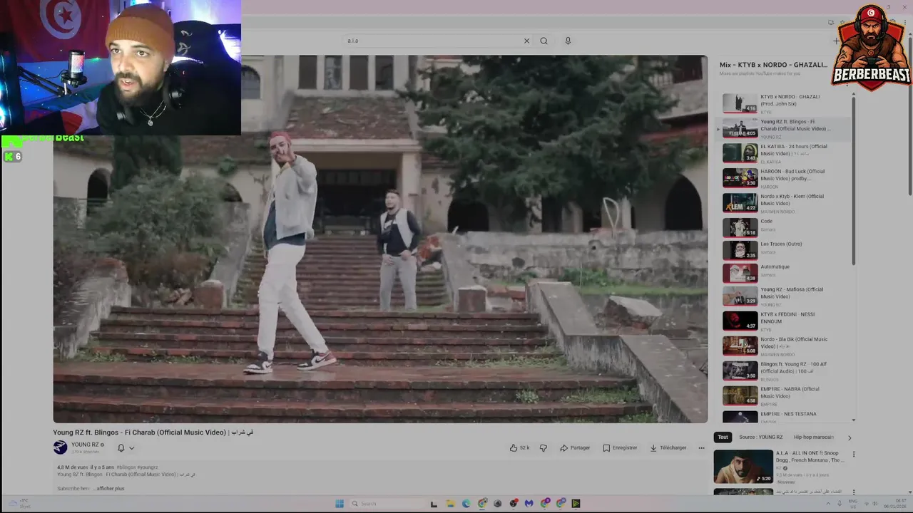
Task: Open the Windows Start menu
Action: click(x=340, y=503)
